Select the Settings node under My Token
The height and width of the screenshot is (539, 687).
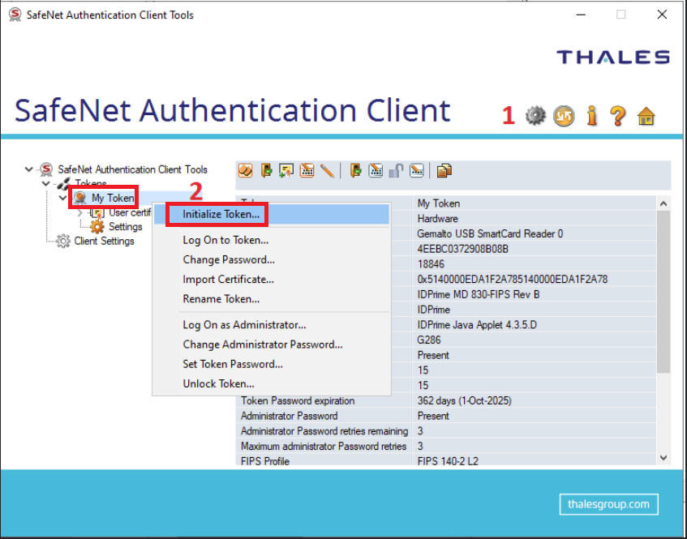pos(125,226)
